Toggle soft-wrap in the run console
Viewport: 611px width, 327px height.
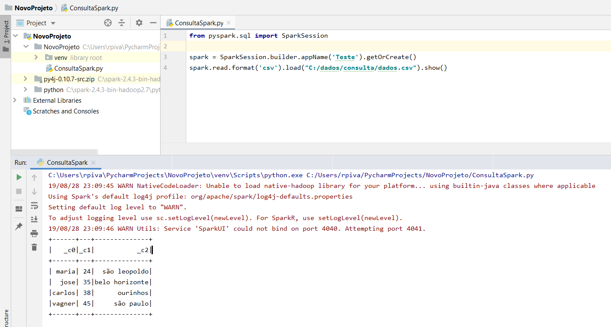34,206
